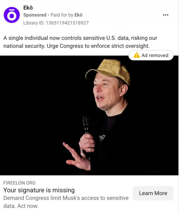The width and height of the screenshot is (179, 214).
Task: Click "Ekō" after "Paid for by"
Action: coord(78,15)
